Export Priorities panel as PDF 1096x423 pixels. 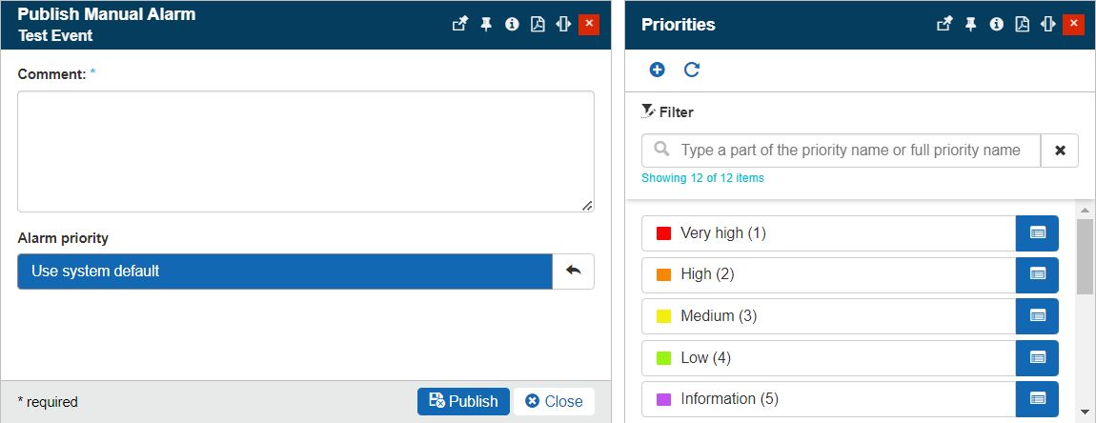(x=1023, y=25)
